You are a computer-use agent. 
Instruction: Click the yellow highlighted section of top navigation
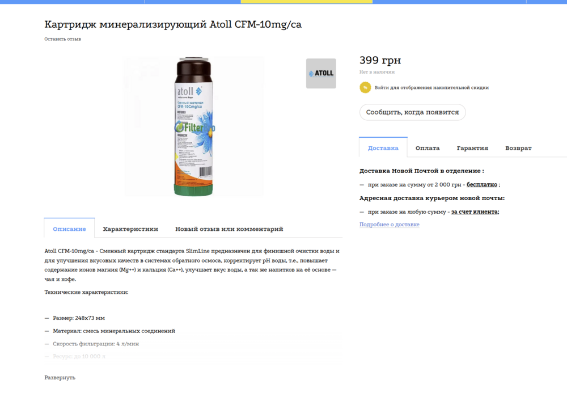point(306,2)
